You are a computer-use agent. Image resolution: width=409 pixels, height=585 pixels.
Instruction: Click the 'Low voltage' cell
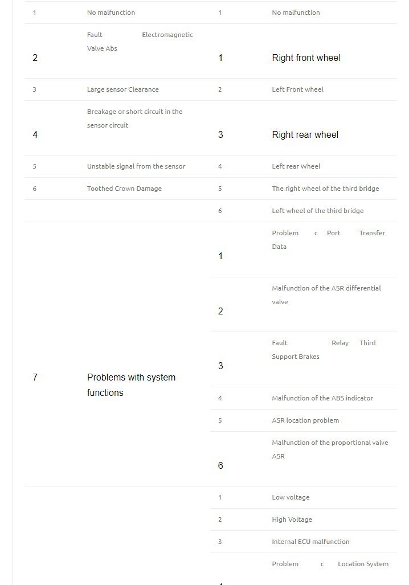(x=291, y=497)
